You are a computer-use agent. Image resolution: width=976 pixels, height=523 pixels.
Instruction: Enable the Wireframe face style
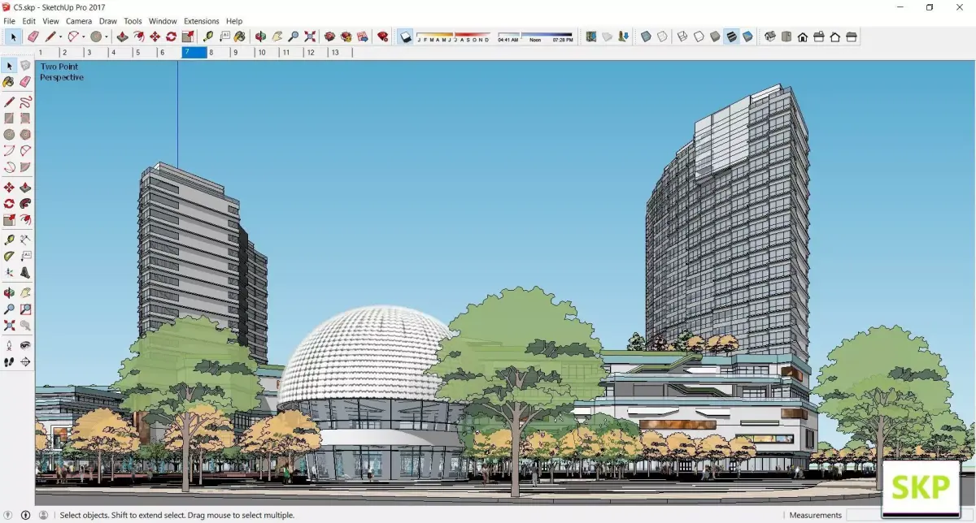click(682, 37)
